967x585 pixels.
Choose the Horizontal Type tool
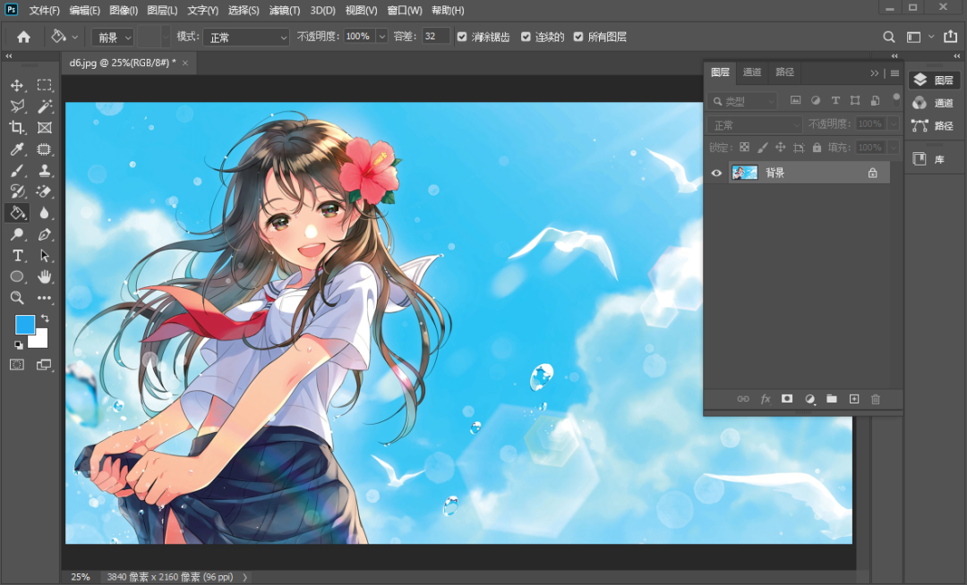tap(16, 256)
